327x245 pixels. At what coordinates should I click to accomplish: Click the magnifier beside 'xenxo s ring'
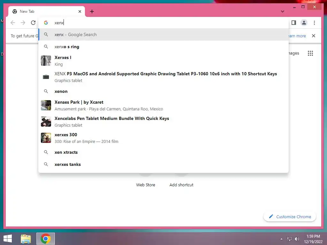coord(46,47)
